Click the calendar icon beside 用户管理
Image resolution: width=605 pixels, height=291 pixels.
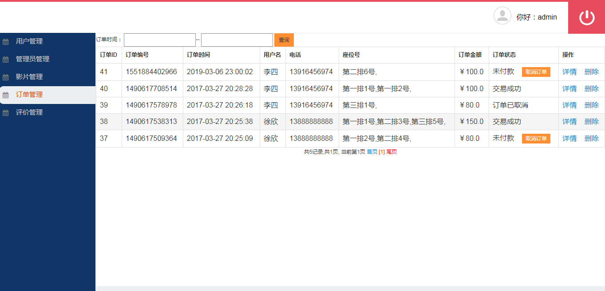[6, 41]
